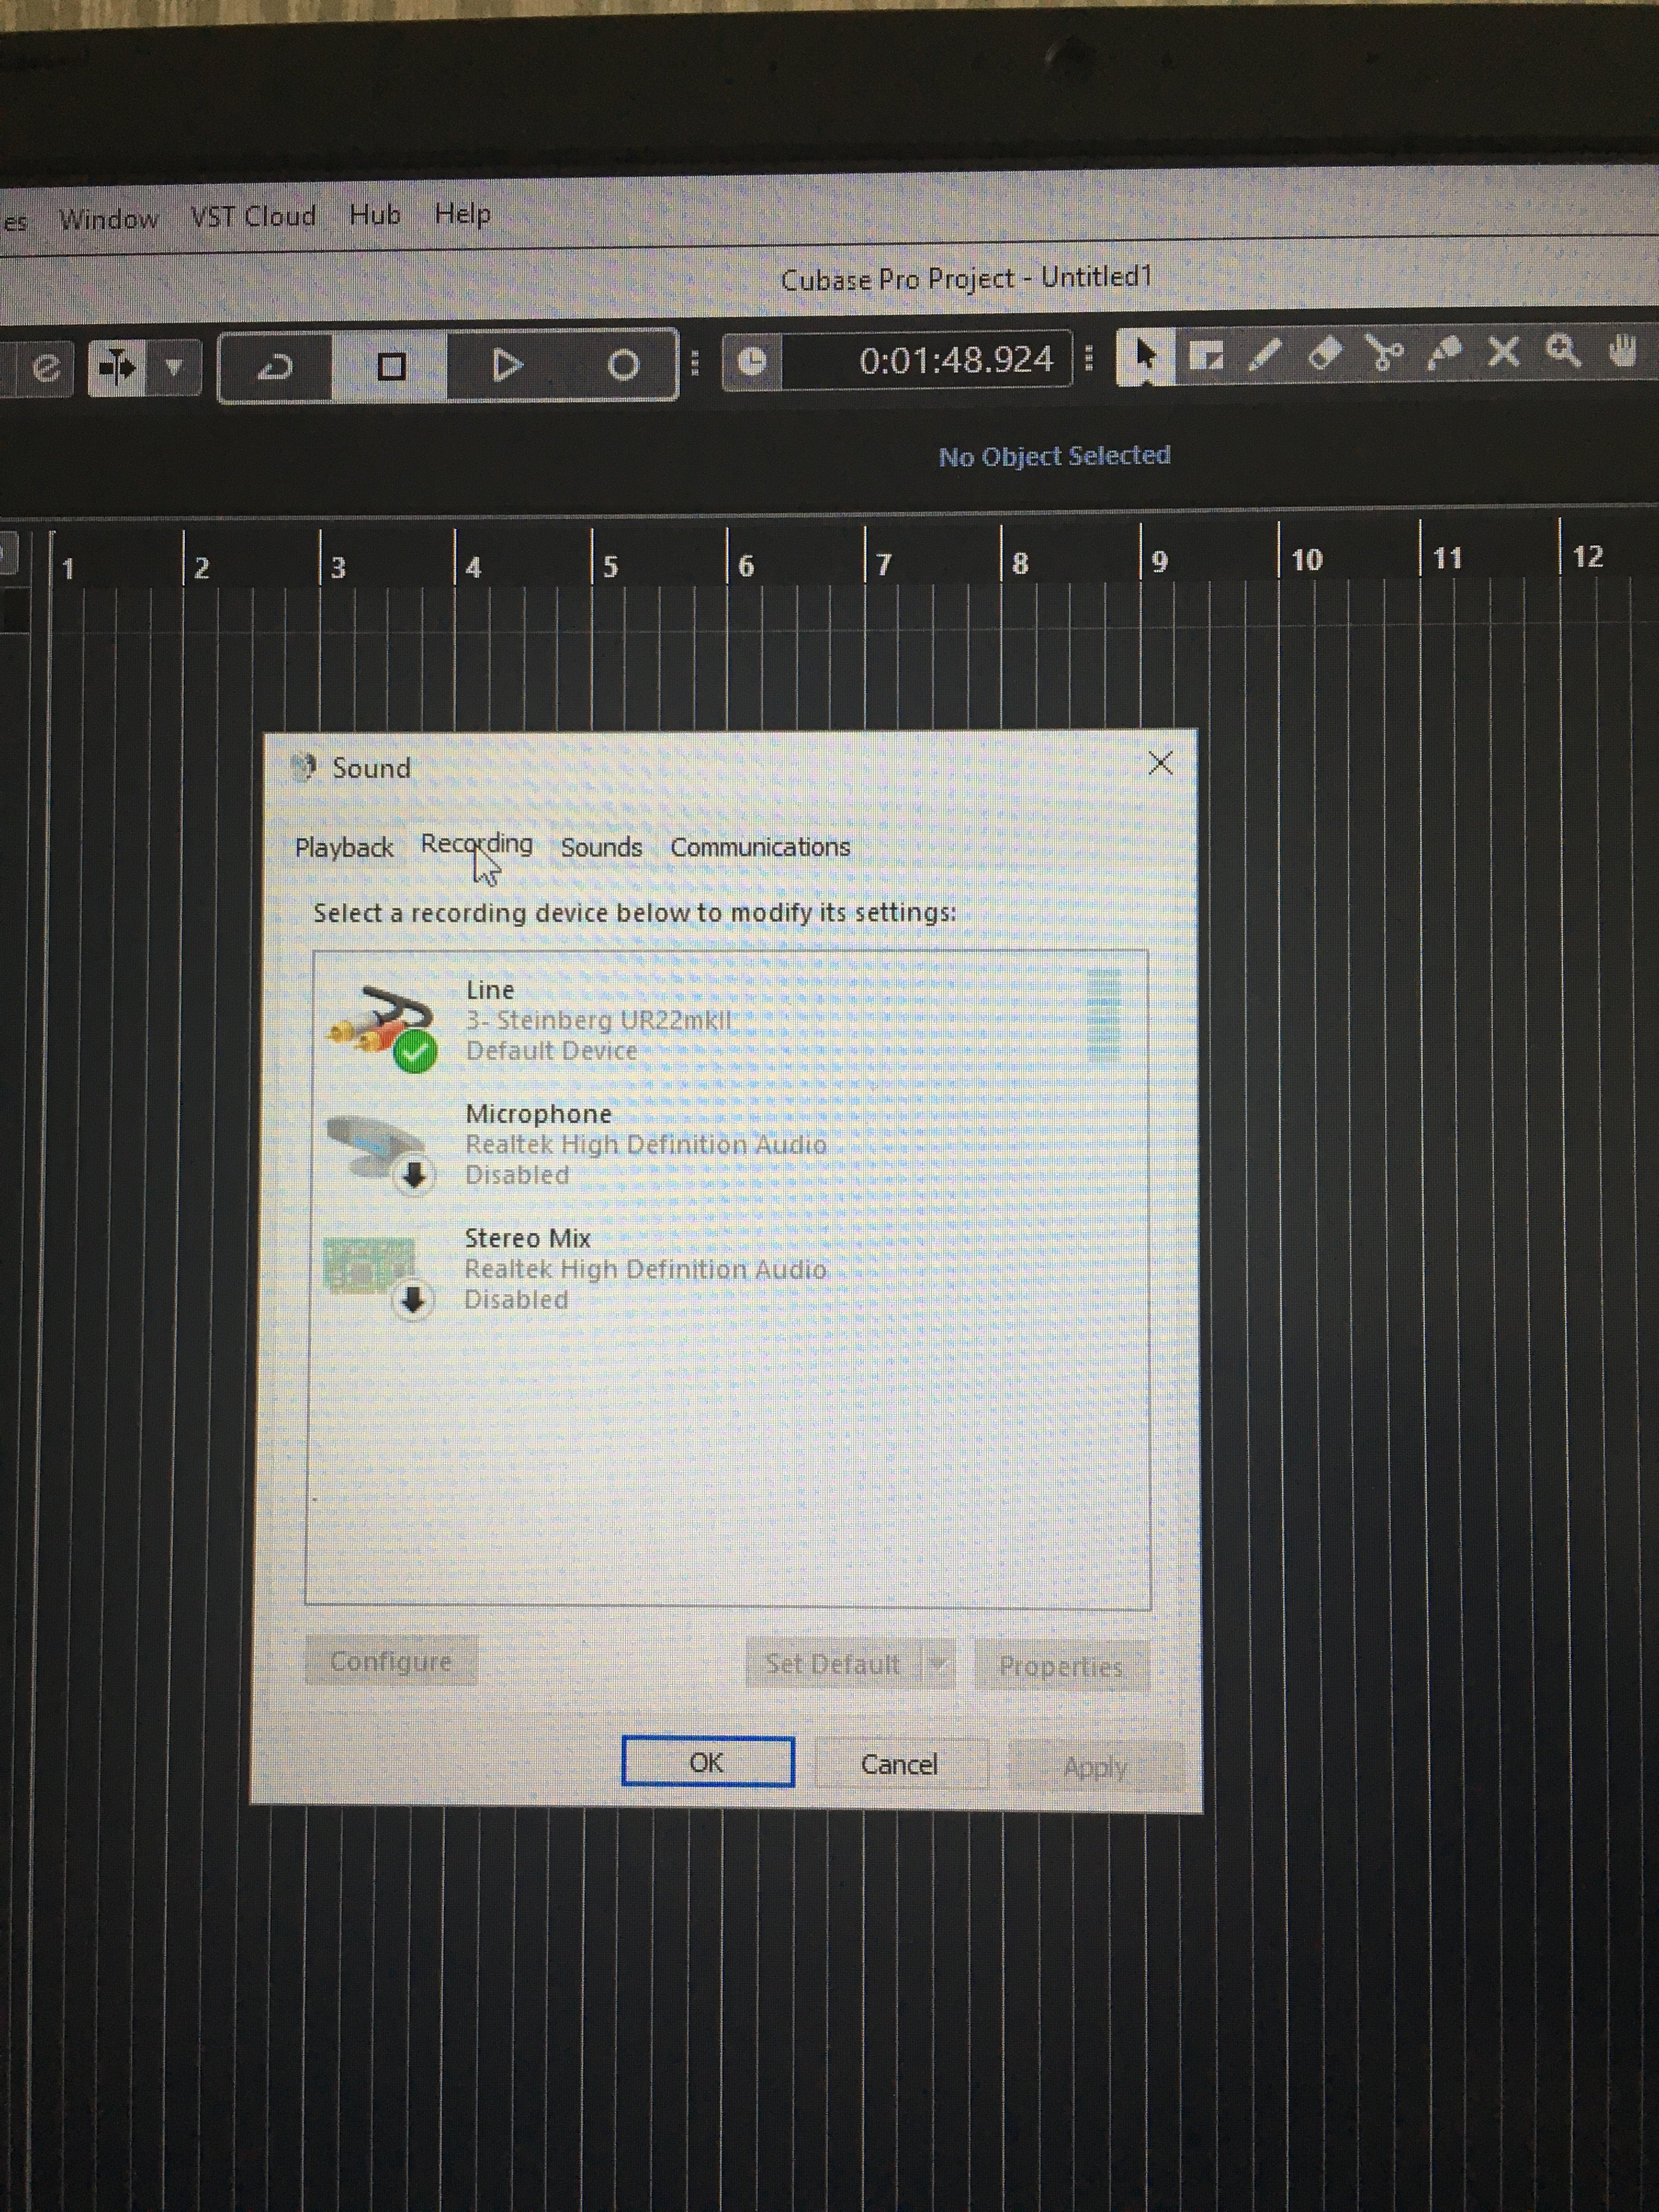Screen dimensions: 1659x2212
Task: Click the OK button
Action: 707,1762
